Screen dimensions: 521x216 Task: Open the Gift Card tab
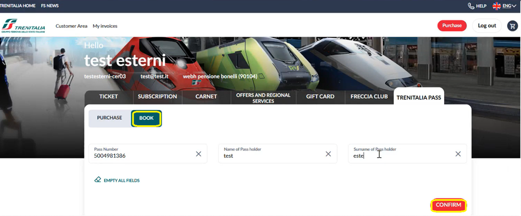(320, 97)
